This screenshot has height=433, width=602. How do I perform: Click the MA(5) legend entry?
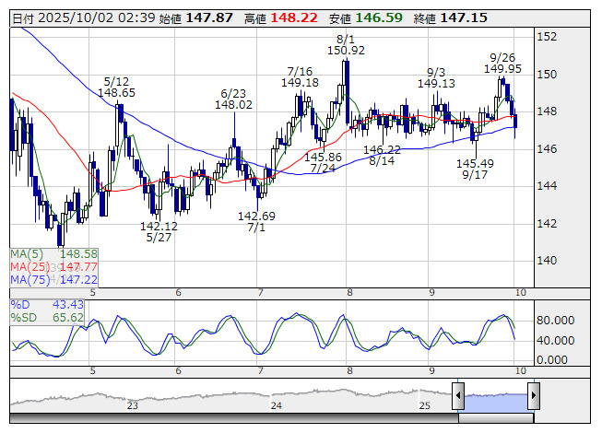pyautogui.click(x=53, y=253)
